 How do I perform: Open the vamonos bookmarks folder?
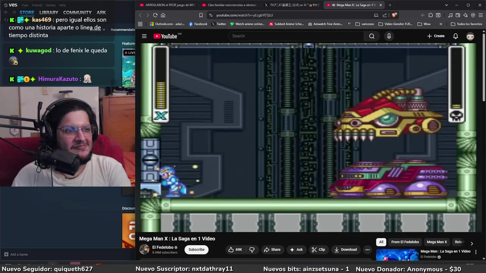tap(365, 24)
